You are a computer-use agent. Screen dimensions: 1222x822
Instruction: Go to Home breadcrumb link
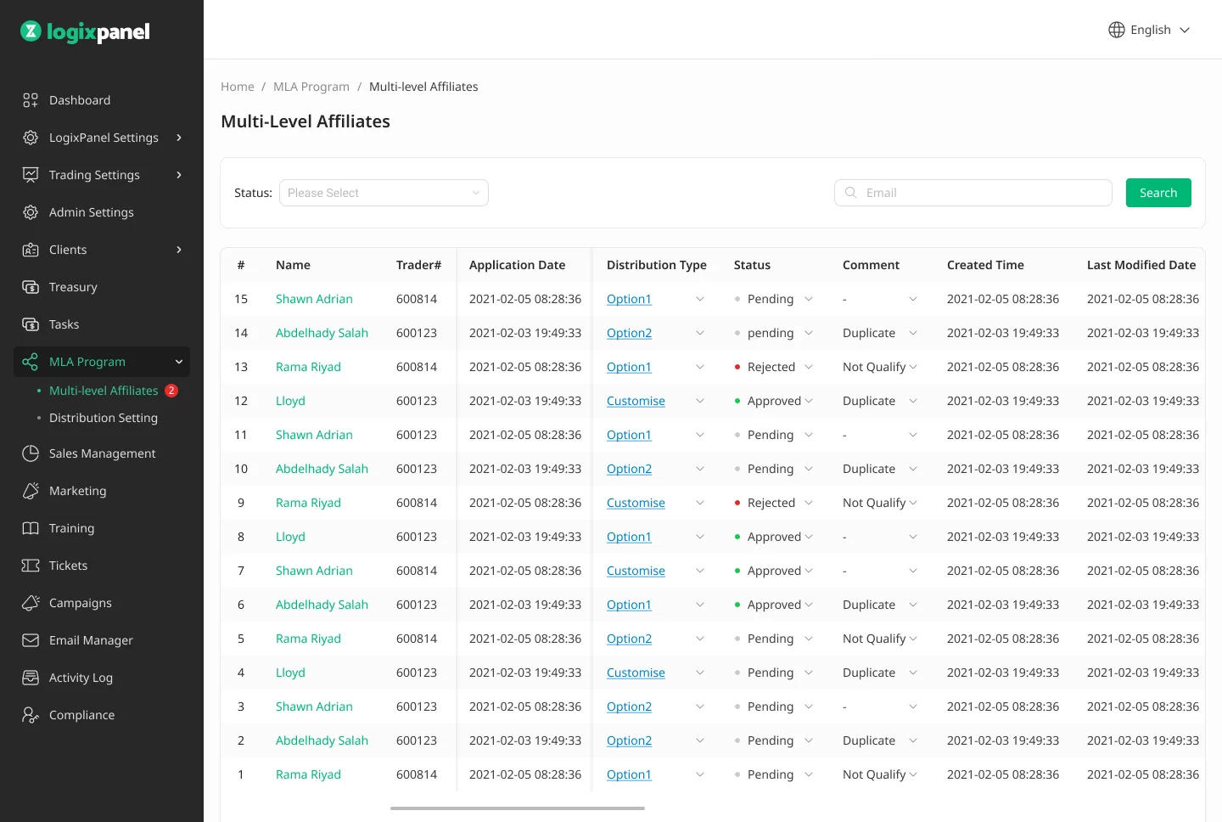click(238, 87)
